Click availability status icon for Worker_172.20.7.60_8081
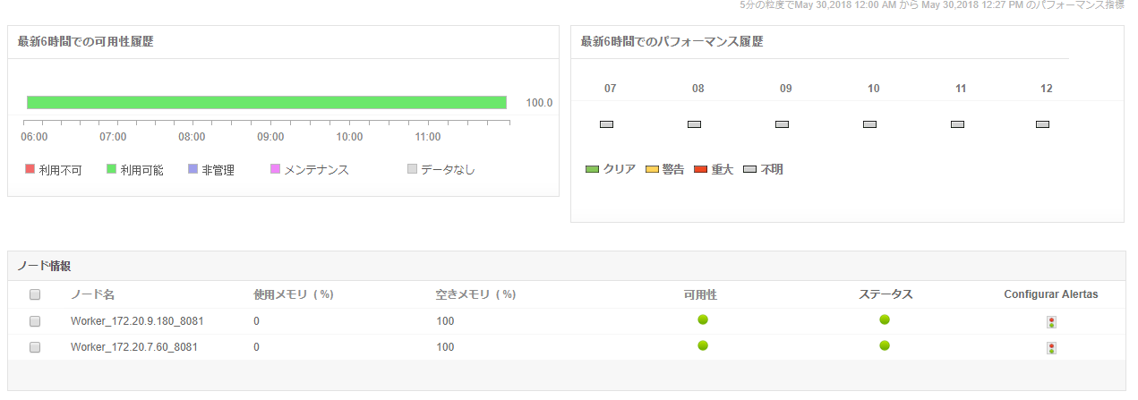Viewport: 1138px width, 400px height. (703, 345)
